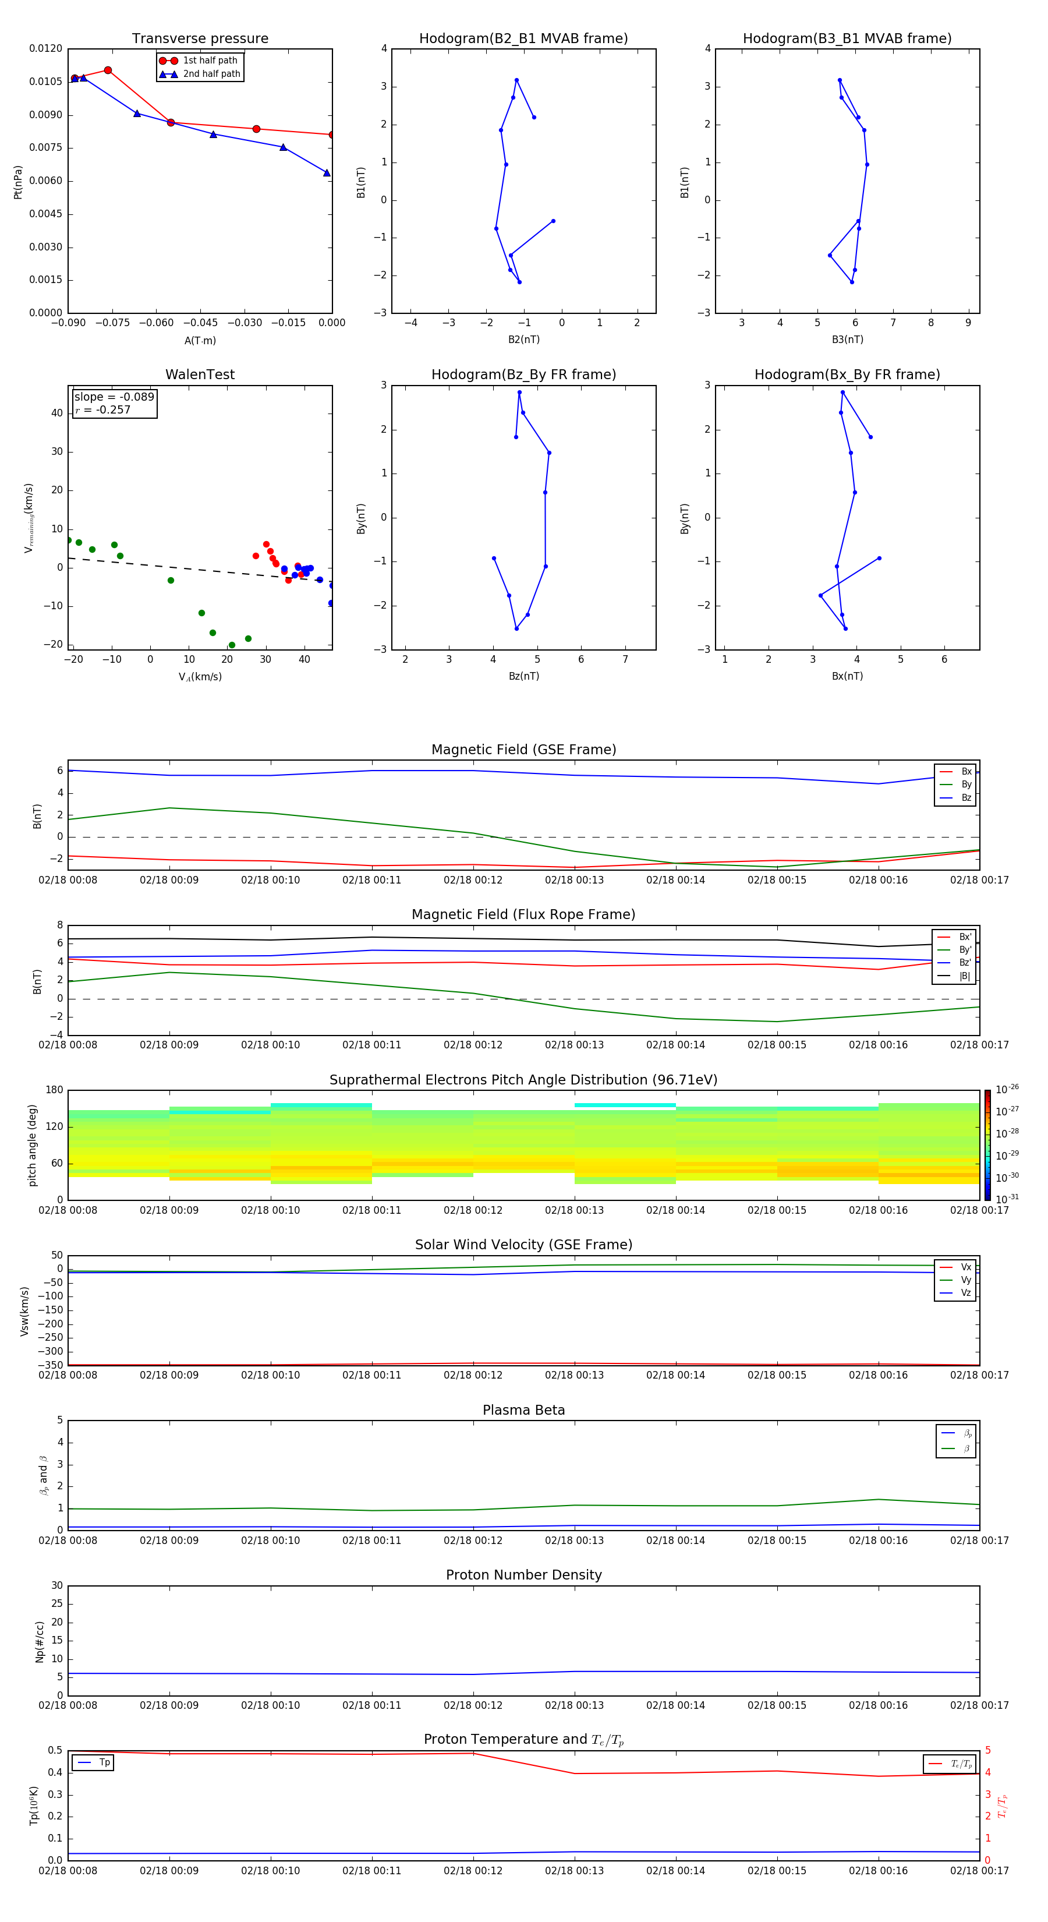Click 'Hodogram(Bz_By FR frame)' title
This screenshot has height=1922, width=1048.
coord(523,374)
